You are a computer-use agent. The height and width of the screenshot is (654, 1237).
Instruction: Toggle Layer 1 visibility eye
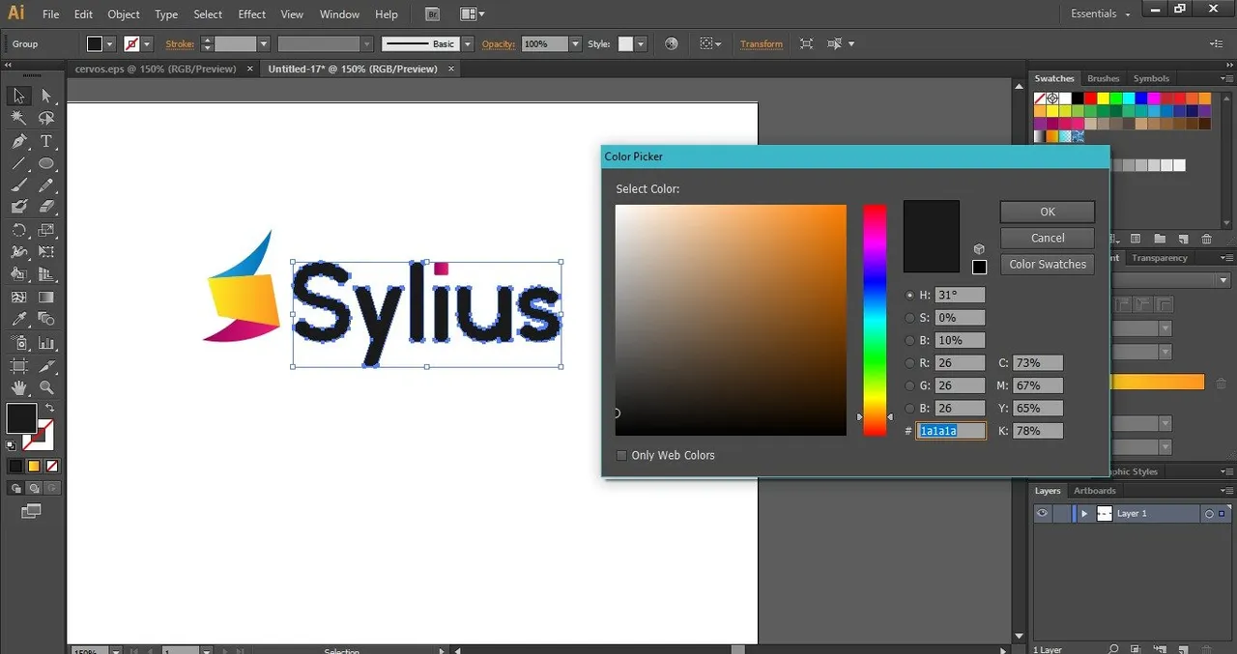(1042, 514)
